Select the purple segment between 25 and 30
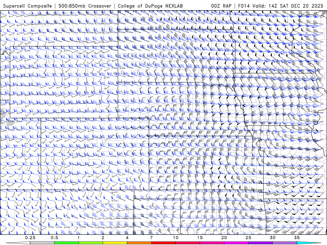The image size is (327, 245). pos(260,243)
